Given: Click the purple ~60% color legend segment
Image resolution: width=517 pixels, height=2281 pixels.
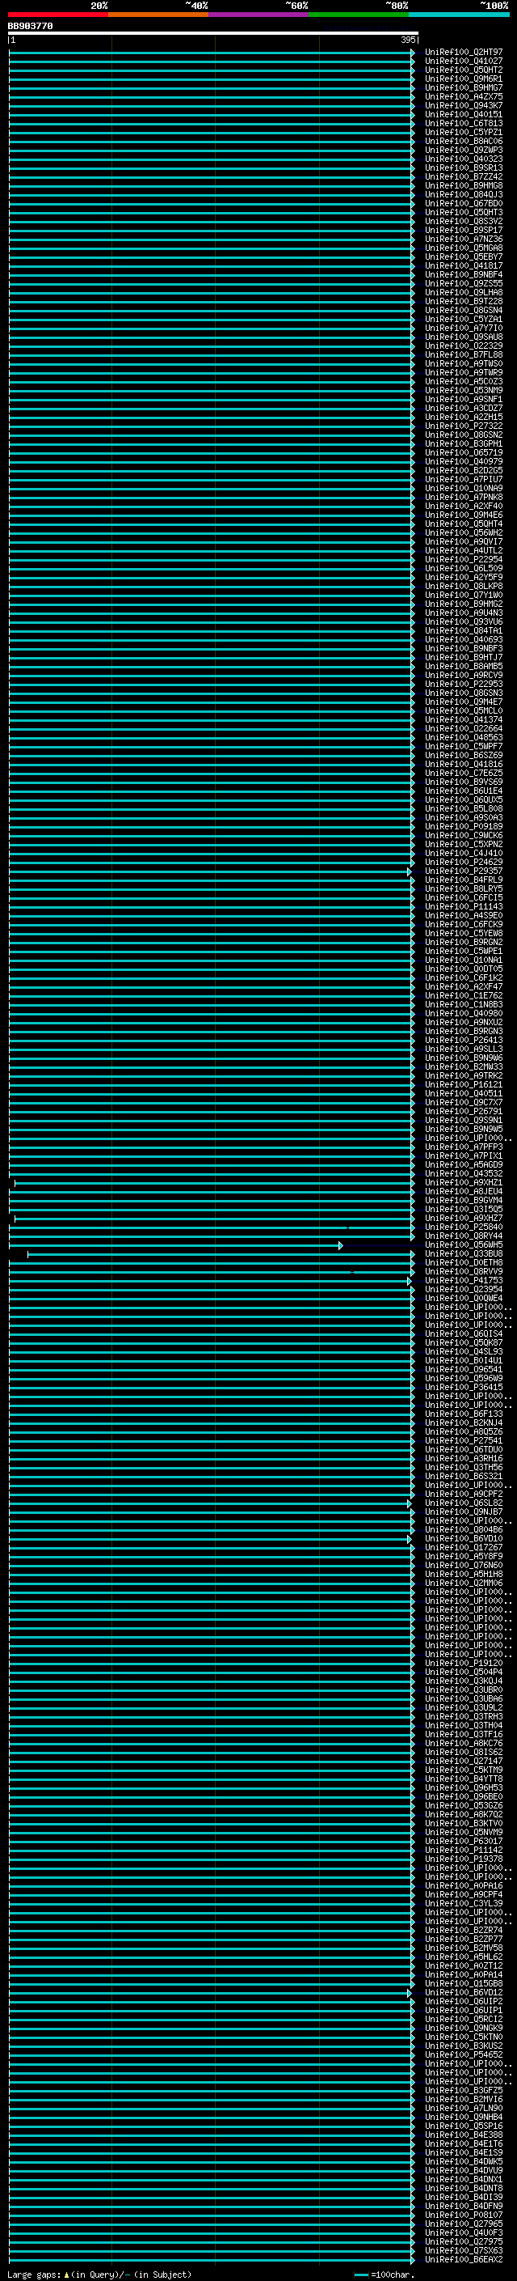Looking at the screenshot, I should click(x=259, y=15).
